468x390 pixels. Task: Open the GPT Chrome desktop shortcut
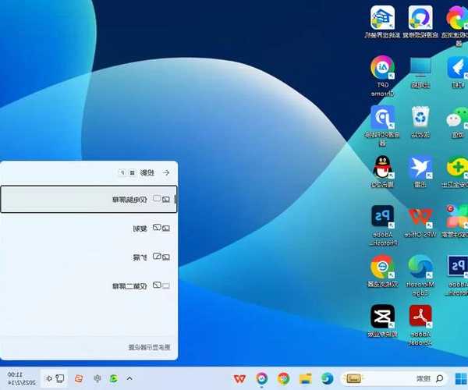click(382, 69)
